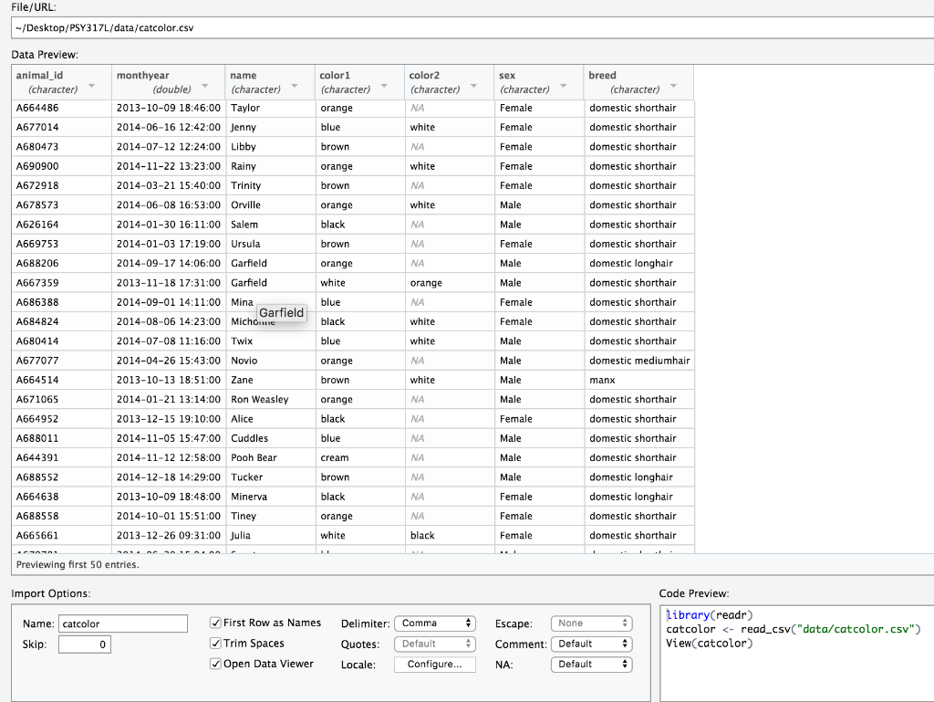Image resolution: width=934 pixels, height=702 pixels.
Task: Open the NA dropdown menu
Action: [591, 665]
